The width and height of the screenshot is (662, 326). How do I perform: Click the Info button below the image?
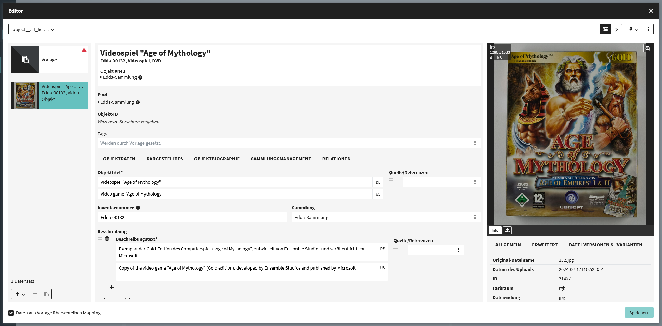click(495, 230)
